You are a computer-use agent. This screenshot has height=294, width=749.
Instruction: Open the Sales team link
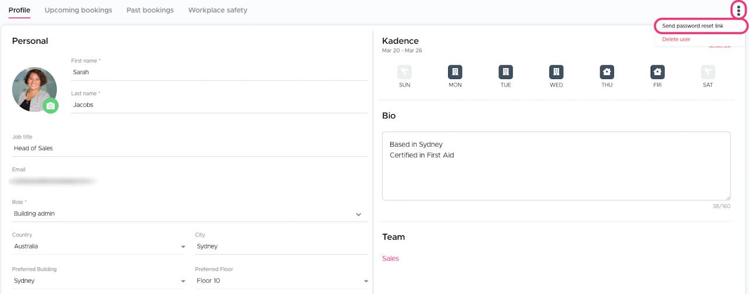(390, 258)
